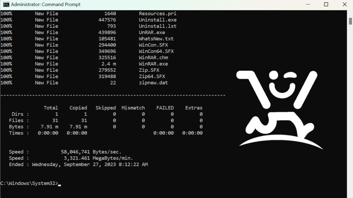
Task: Click the Files total value 31
Action: (55, 120)
